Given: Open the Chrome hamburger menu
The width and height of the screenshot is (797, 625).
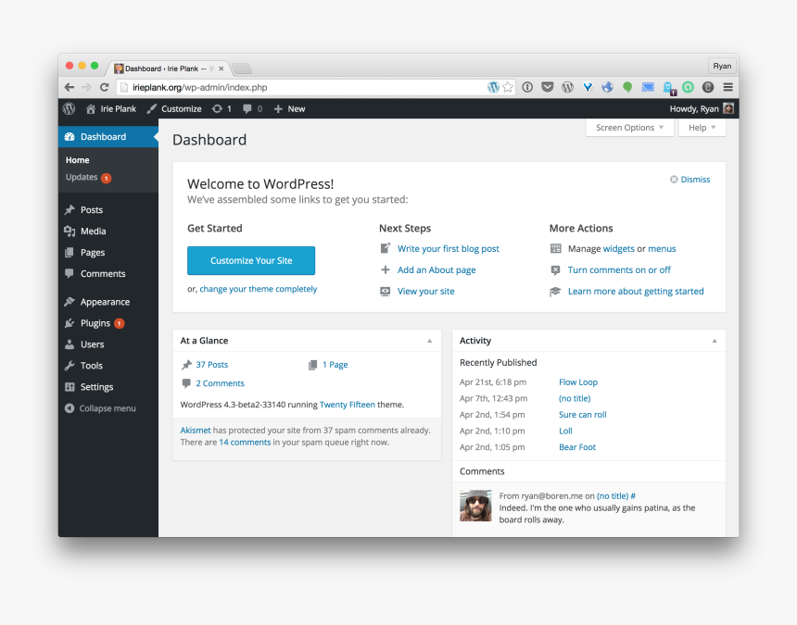Looking at the screenshot, I should 727,87.
